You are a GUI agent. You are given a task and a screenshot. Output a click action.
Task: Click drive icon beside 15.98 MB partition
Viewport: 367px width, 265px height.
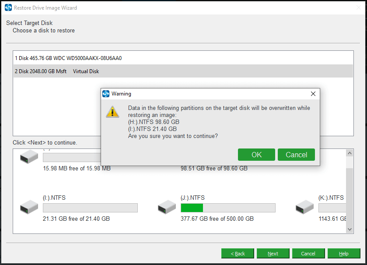pyautogui.click(x=29, y=157)
